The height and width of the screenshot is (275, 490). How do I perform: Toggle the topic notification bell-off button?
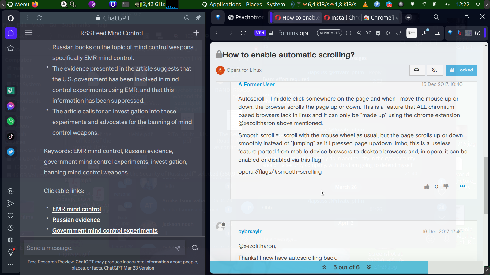(434, 70)
